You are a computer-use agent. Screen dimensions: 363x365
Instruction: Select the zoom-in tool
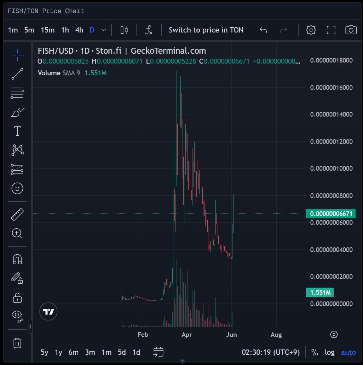coord(17,233)
